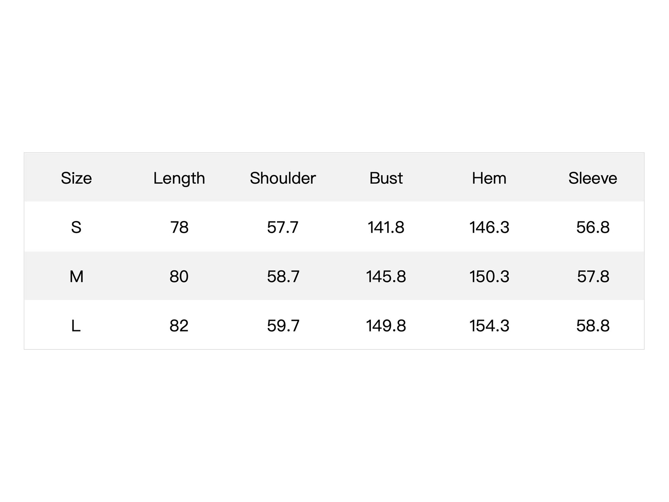Click bust value 141.8
Screen dimensions: 669x502
[386, 227]
